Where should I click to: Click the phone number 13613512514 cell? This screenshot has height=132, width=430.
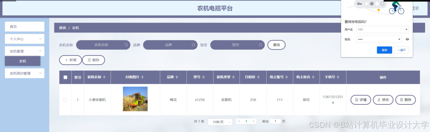point(333,100)
